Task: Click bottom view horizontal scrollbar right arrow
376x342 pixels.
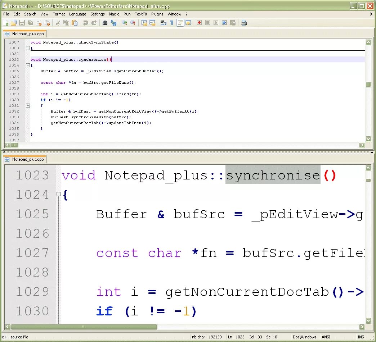Action: pyautogui.click(x=362, y=327)
